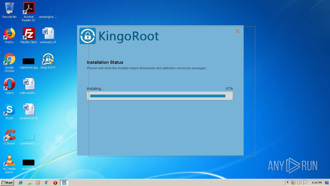This screenshot has width=330, height=186.
Task: Click the Show desktop button
Action: click(327, 183)
